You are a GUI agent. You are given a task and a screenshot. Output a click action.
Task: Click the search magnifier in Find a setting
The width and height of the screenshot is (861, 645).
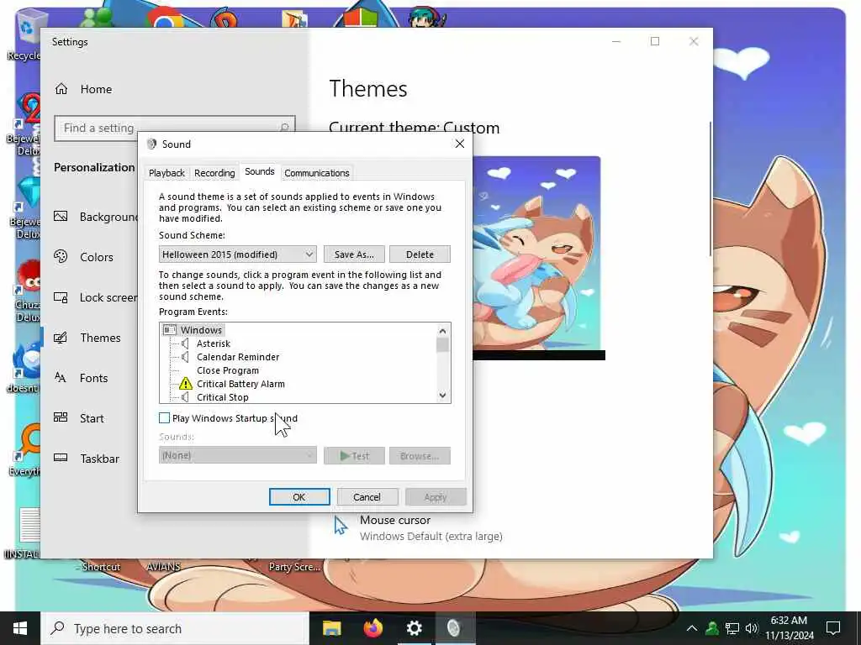[x=284, y=128]
